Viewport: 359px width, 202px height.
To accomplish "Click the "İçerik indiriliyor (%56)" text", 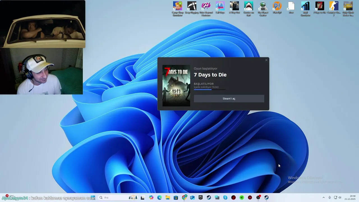I will coord(206,87).
